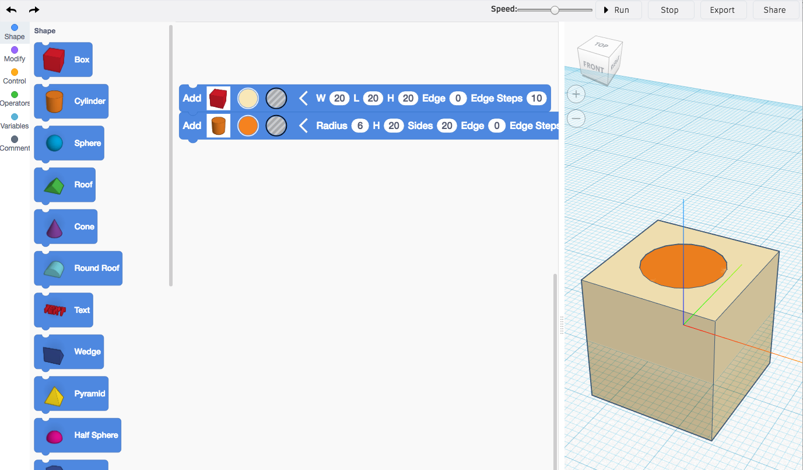Viewport: 803px width, 470px height.
Task: Collapse the cylinder block parameters chevron
Action: 303,126
